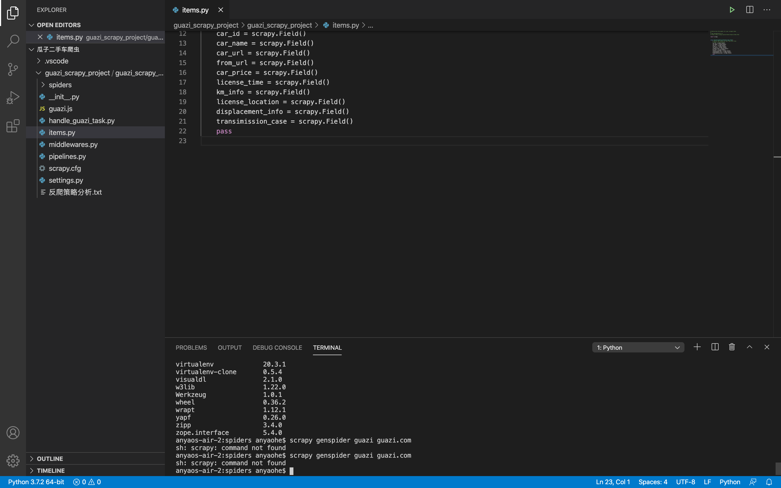The height and width of the screenshot is (488, 781).
Task: Open the Run and Debug view icon
Action: pyautogui.click(x=13, y=98)
